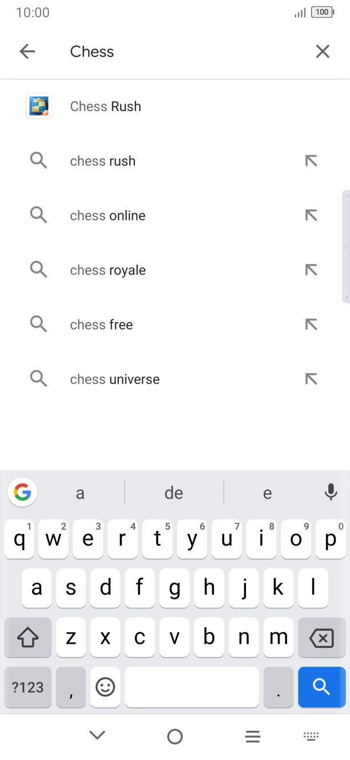Collapse the keyboard with the down chevron
Screen dimensions: 350x760
[97, 737]
